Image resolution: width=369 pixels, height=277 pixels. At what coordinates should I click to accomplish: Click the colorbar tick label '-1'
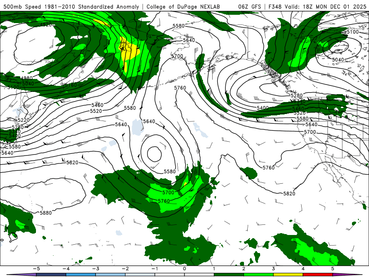(155, 269)
